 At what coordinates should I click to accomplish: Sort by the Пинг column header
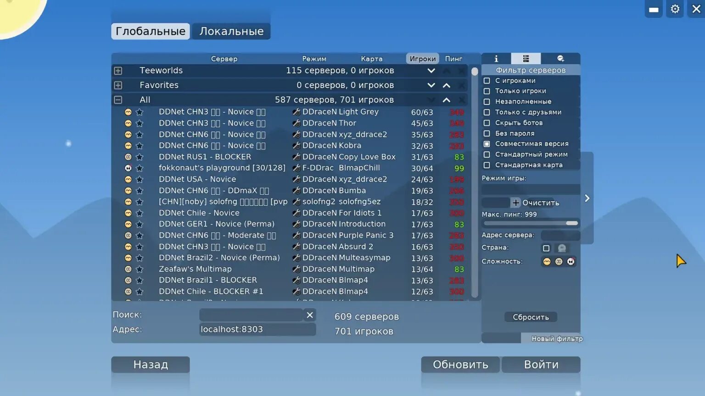click(453, 59)
